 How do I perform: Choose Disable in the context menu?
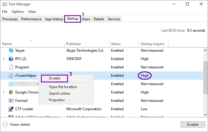pyautogui.click(x=55, y=78)
